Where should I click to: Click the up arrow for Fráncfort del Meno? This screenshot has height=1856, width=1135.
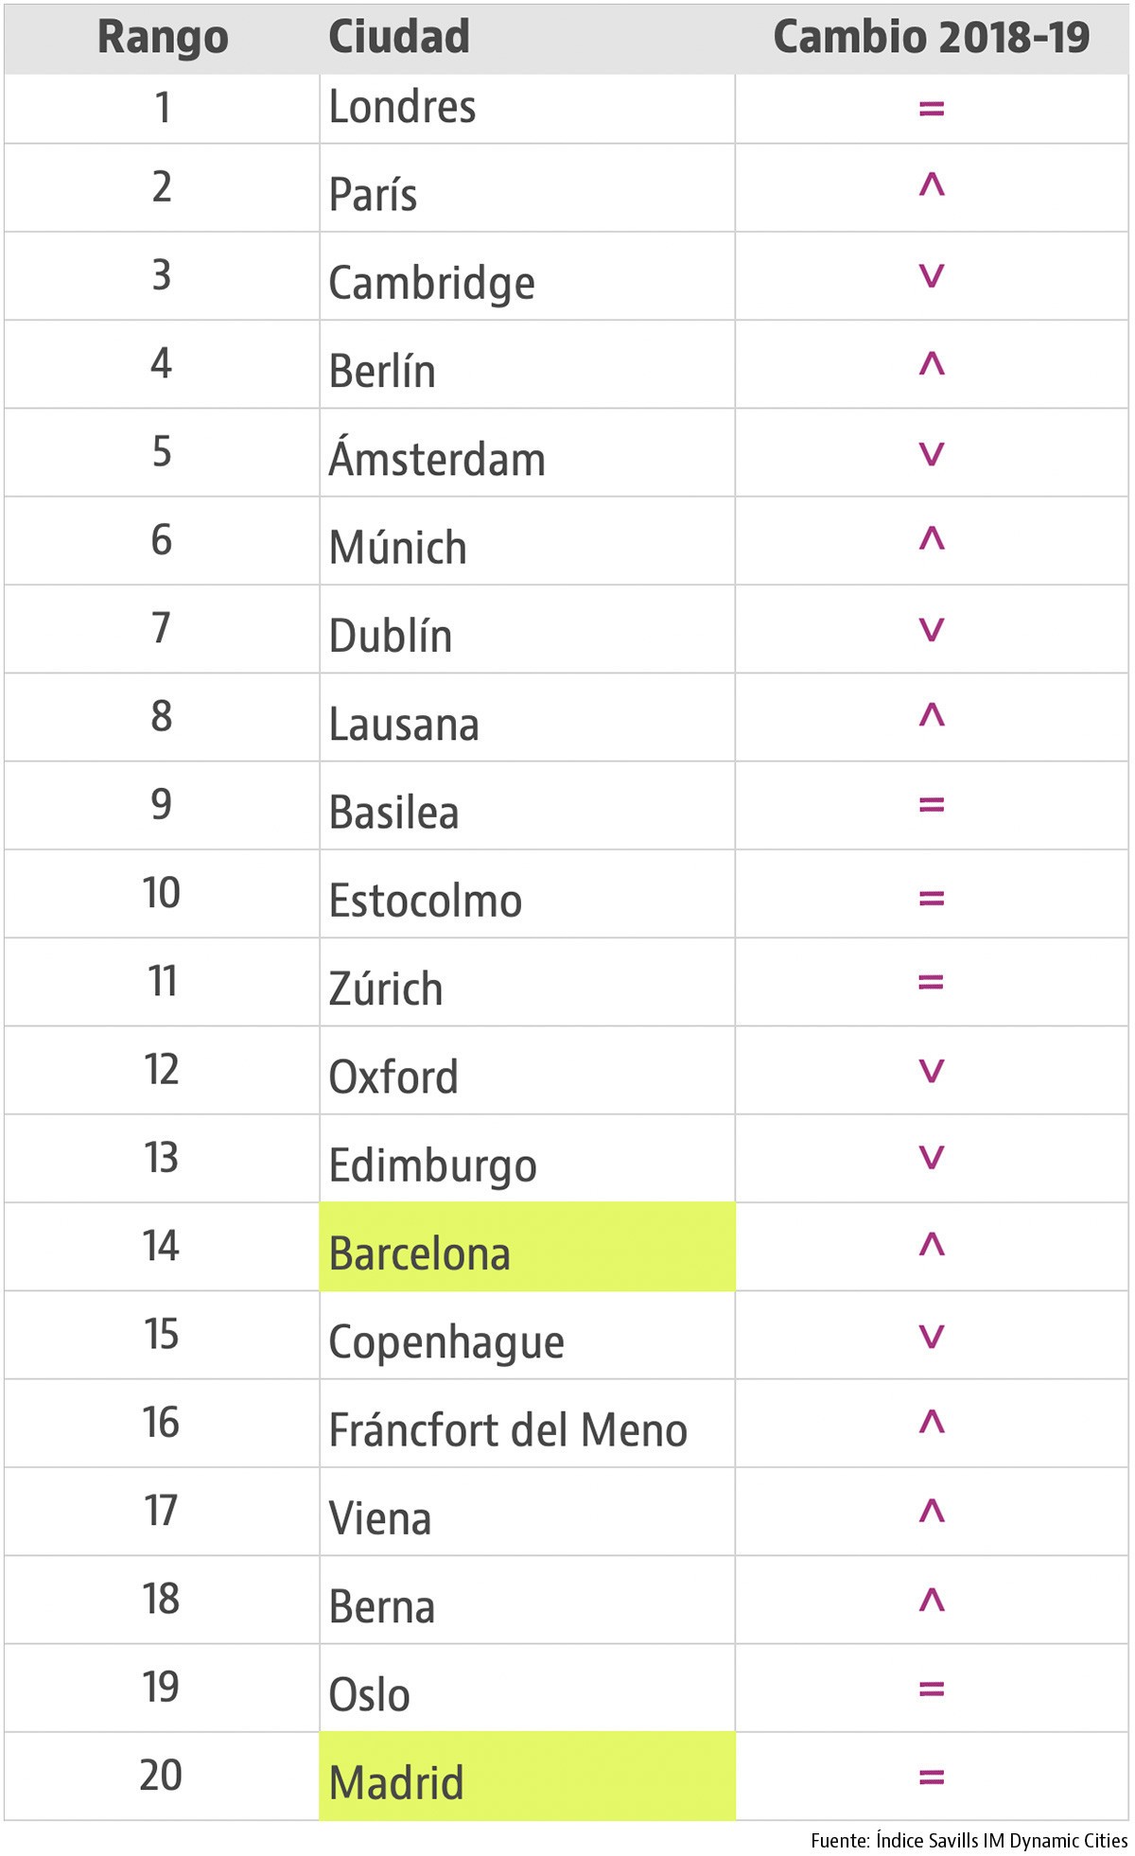pos(932,1422)
